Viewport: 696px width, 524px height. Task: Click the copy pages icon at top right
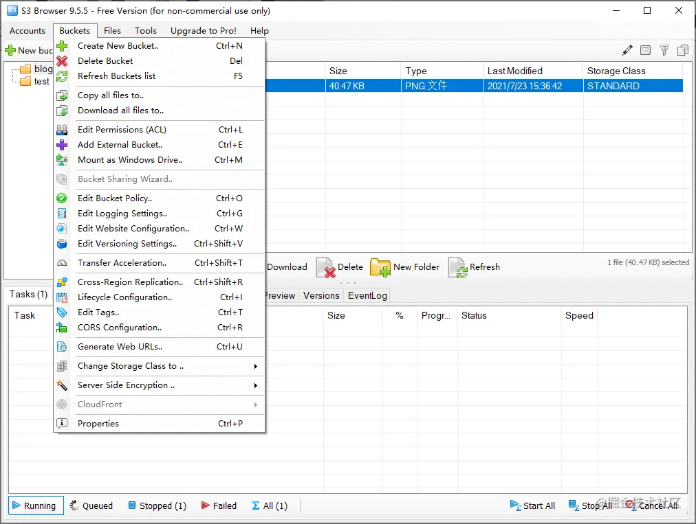click(x=683, y=50)
